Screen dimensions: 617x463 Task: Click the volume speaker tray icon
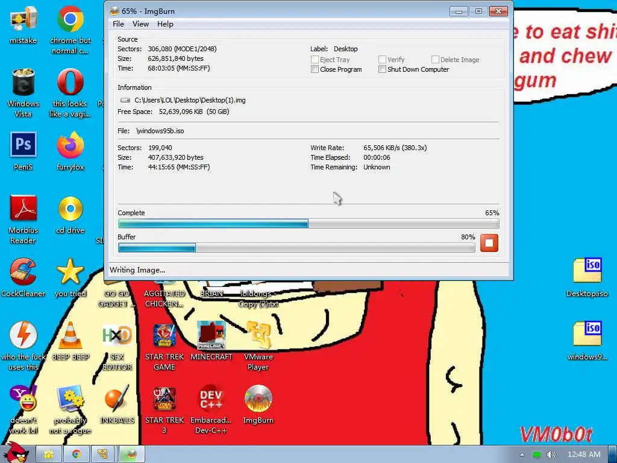(551, 455)
